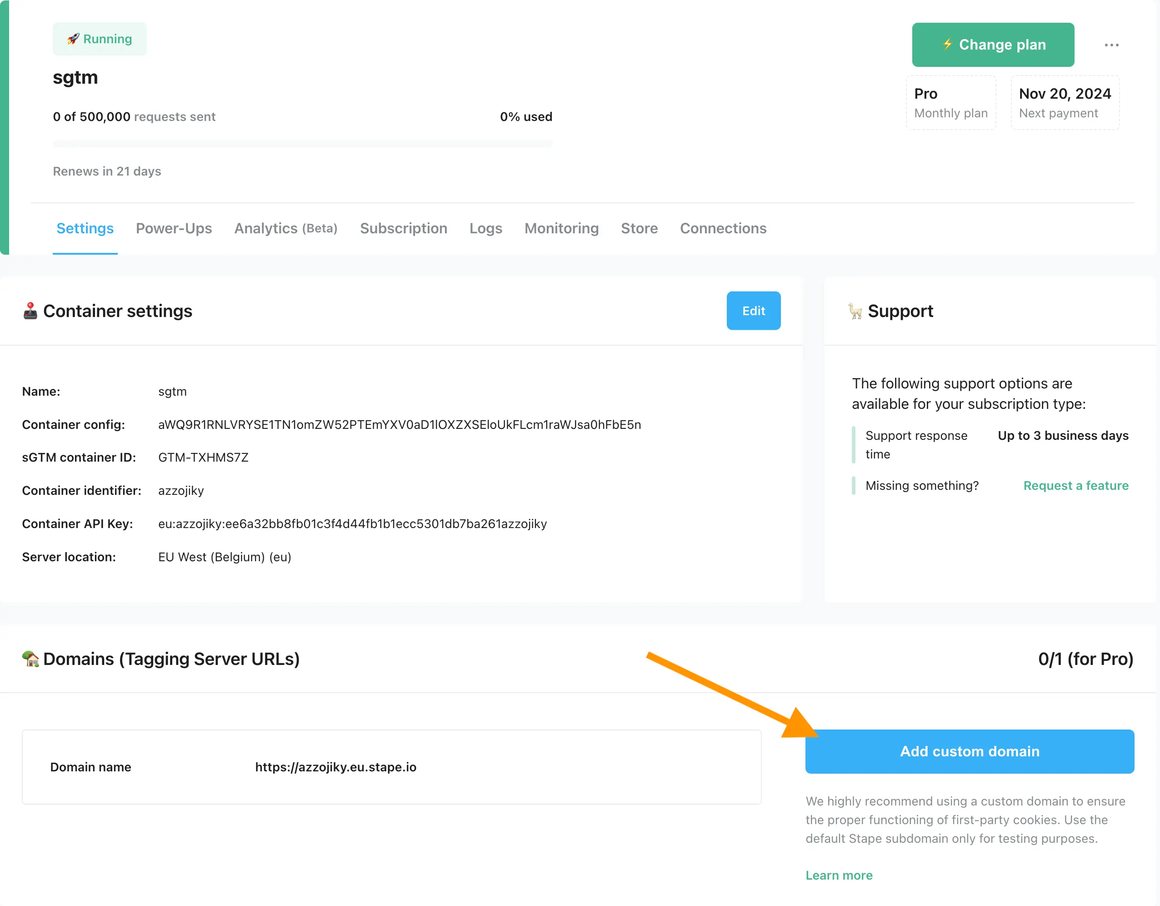Viewport: 1160px width, 906px height.
Task: Click the Name value sgtm
Action: click(x=172, y=392)
